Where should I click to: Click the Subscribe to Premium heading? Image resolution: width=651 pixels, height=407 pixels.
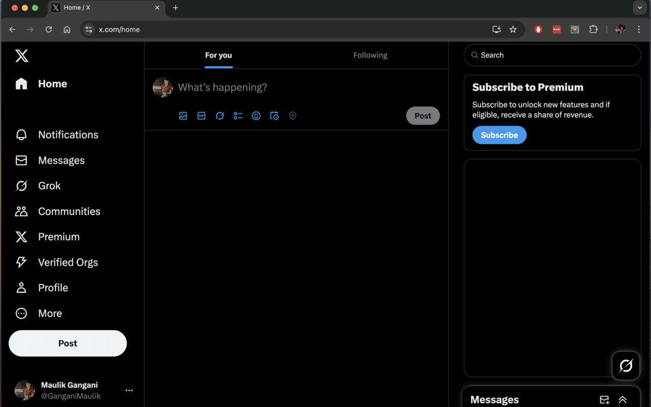pyautogui.click(x=528, y=88)
